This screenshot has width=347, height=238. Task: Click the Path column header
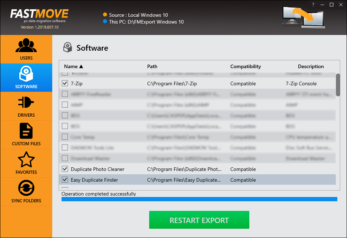coord(152,66)
